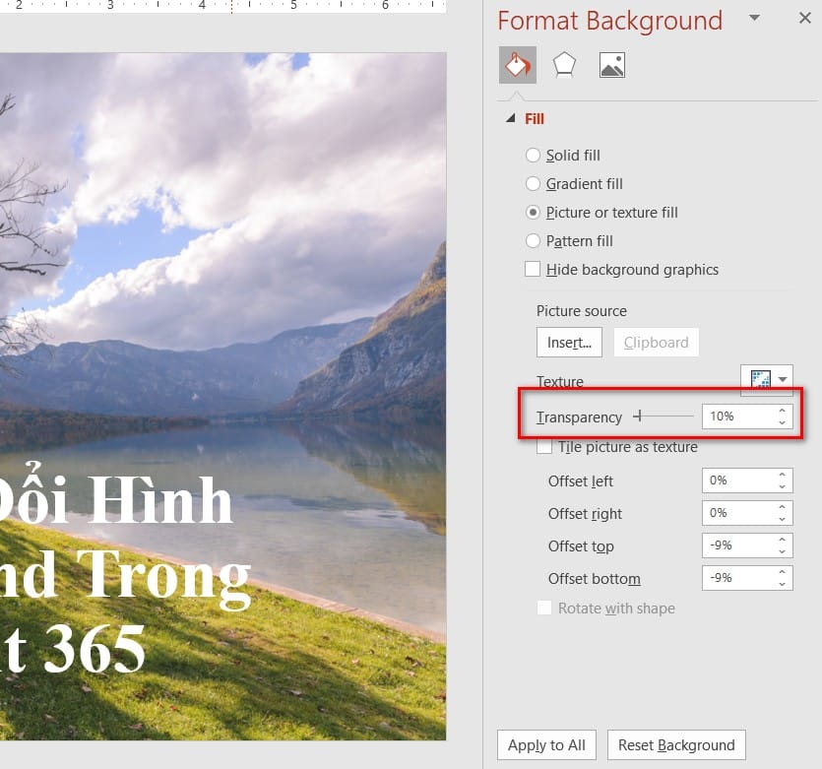Switch to the Effects settings icon
Viewport: 822px width, 769px height.
(x=563, y=63)
